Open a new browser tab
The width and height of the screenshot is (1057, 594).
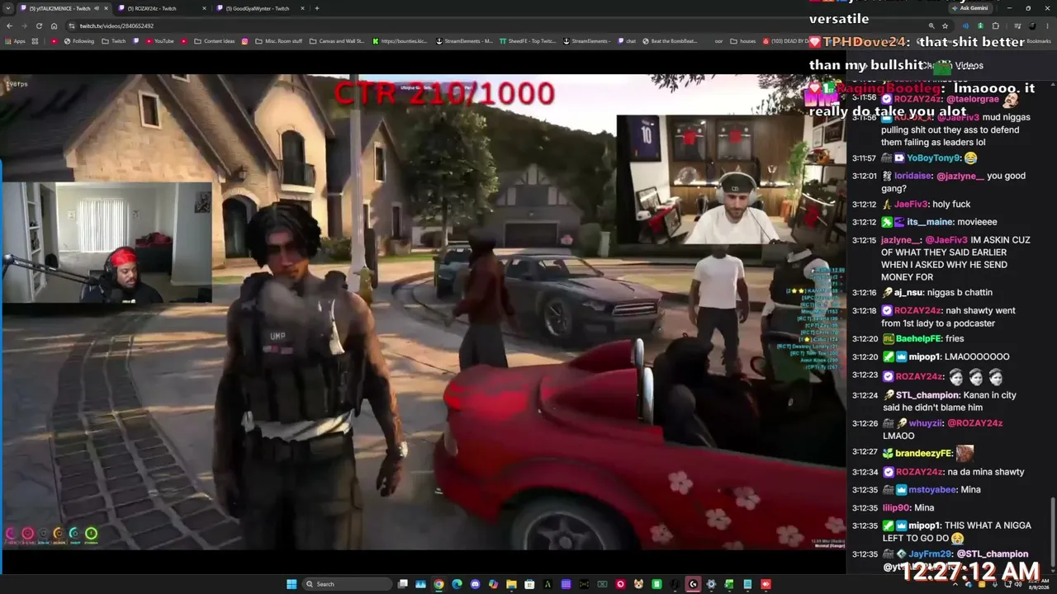click(317, 8)
